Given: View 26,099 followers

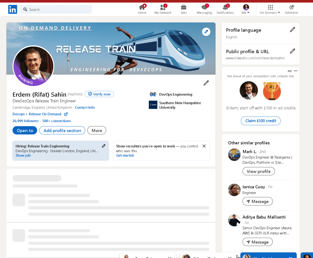Looking at the screenshot, I should tap(26, 121).
